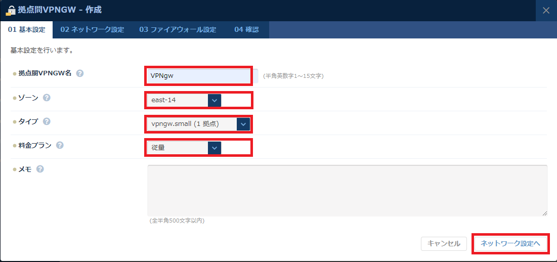Click the help icon beside 拠点間VPNGW名
Image resolution: width=557 pixels, height=262 pixels.
click(x=79, y=73)
